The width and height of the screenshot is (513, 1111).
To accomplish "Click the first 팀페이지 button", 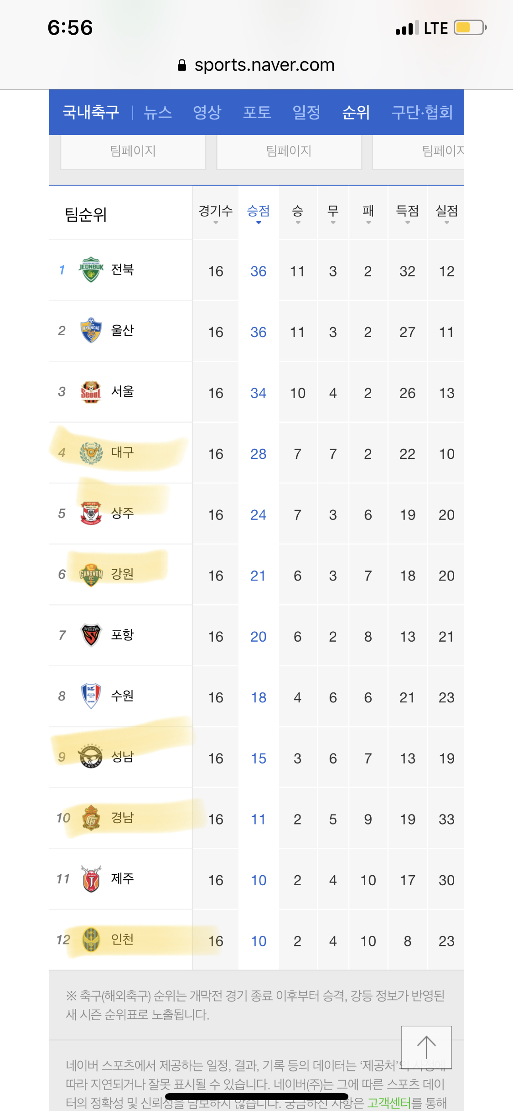I will click(x=133, y=151).
